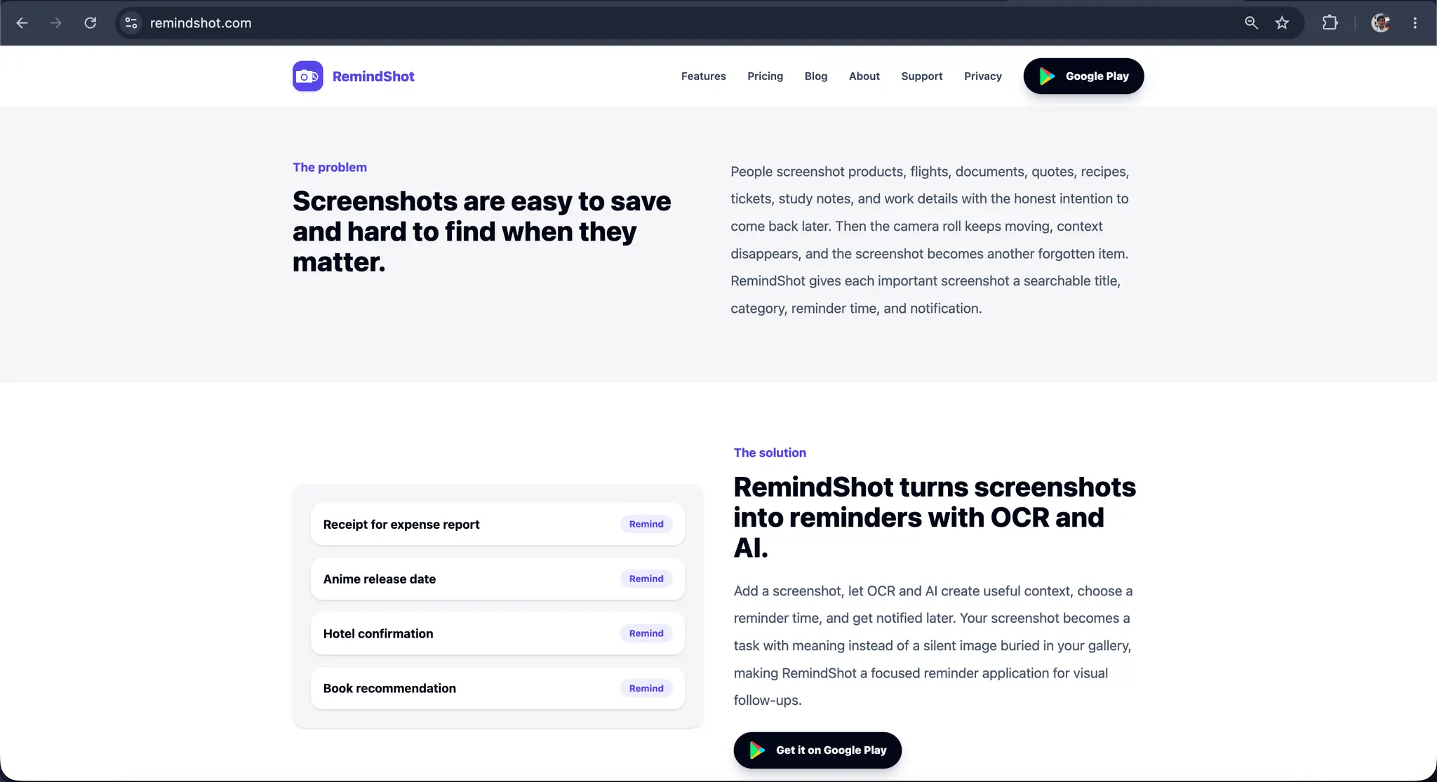Click Remind badge on Hotel confirmation

(x=646, y=633)
